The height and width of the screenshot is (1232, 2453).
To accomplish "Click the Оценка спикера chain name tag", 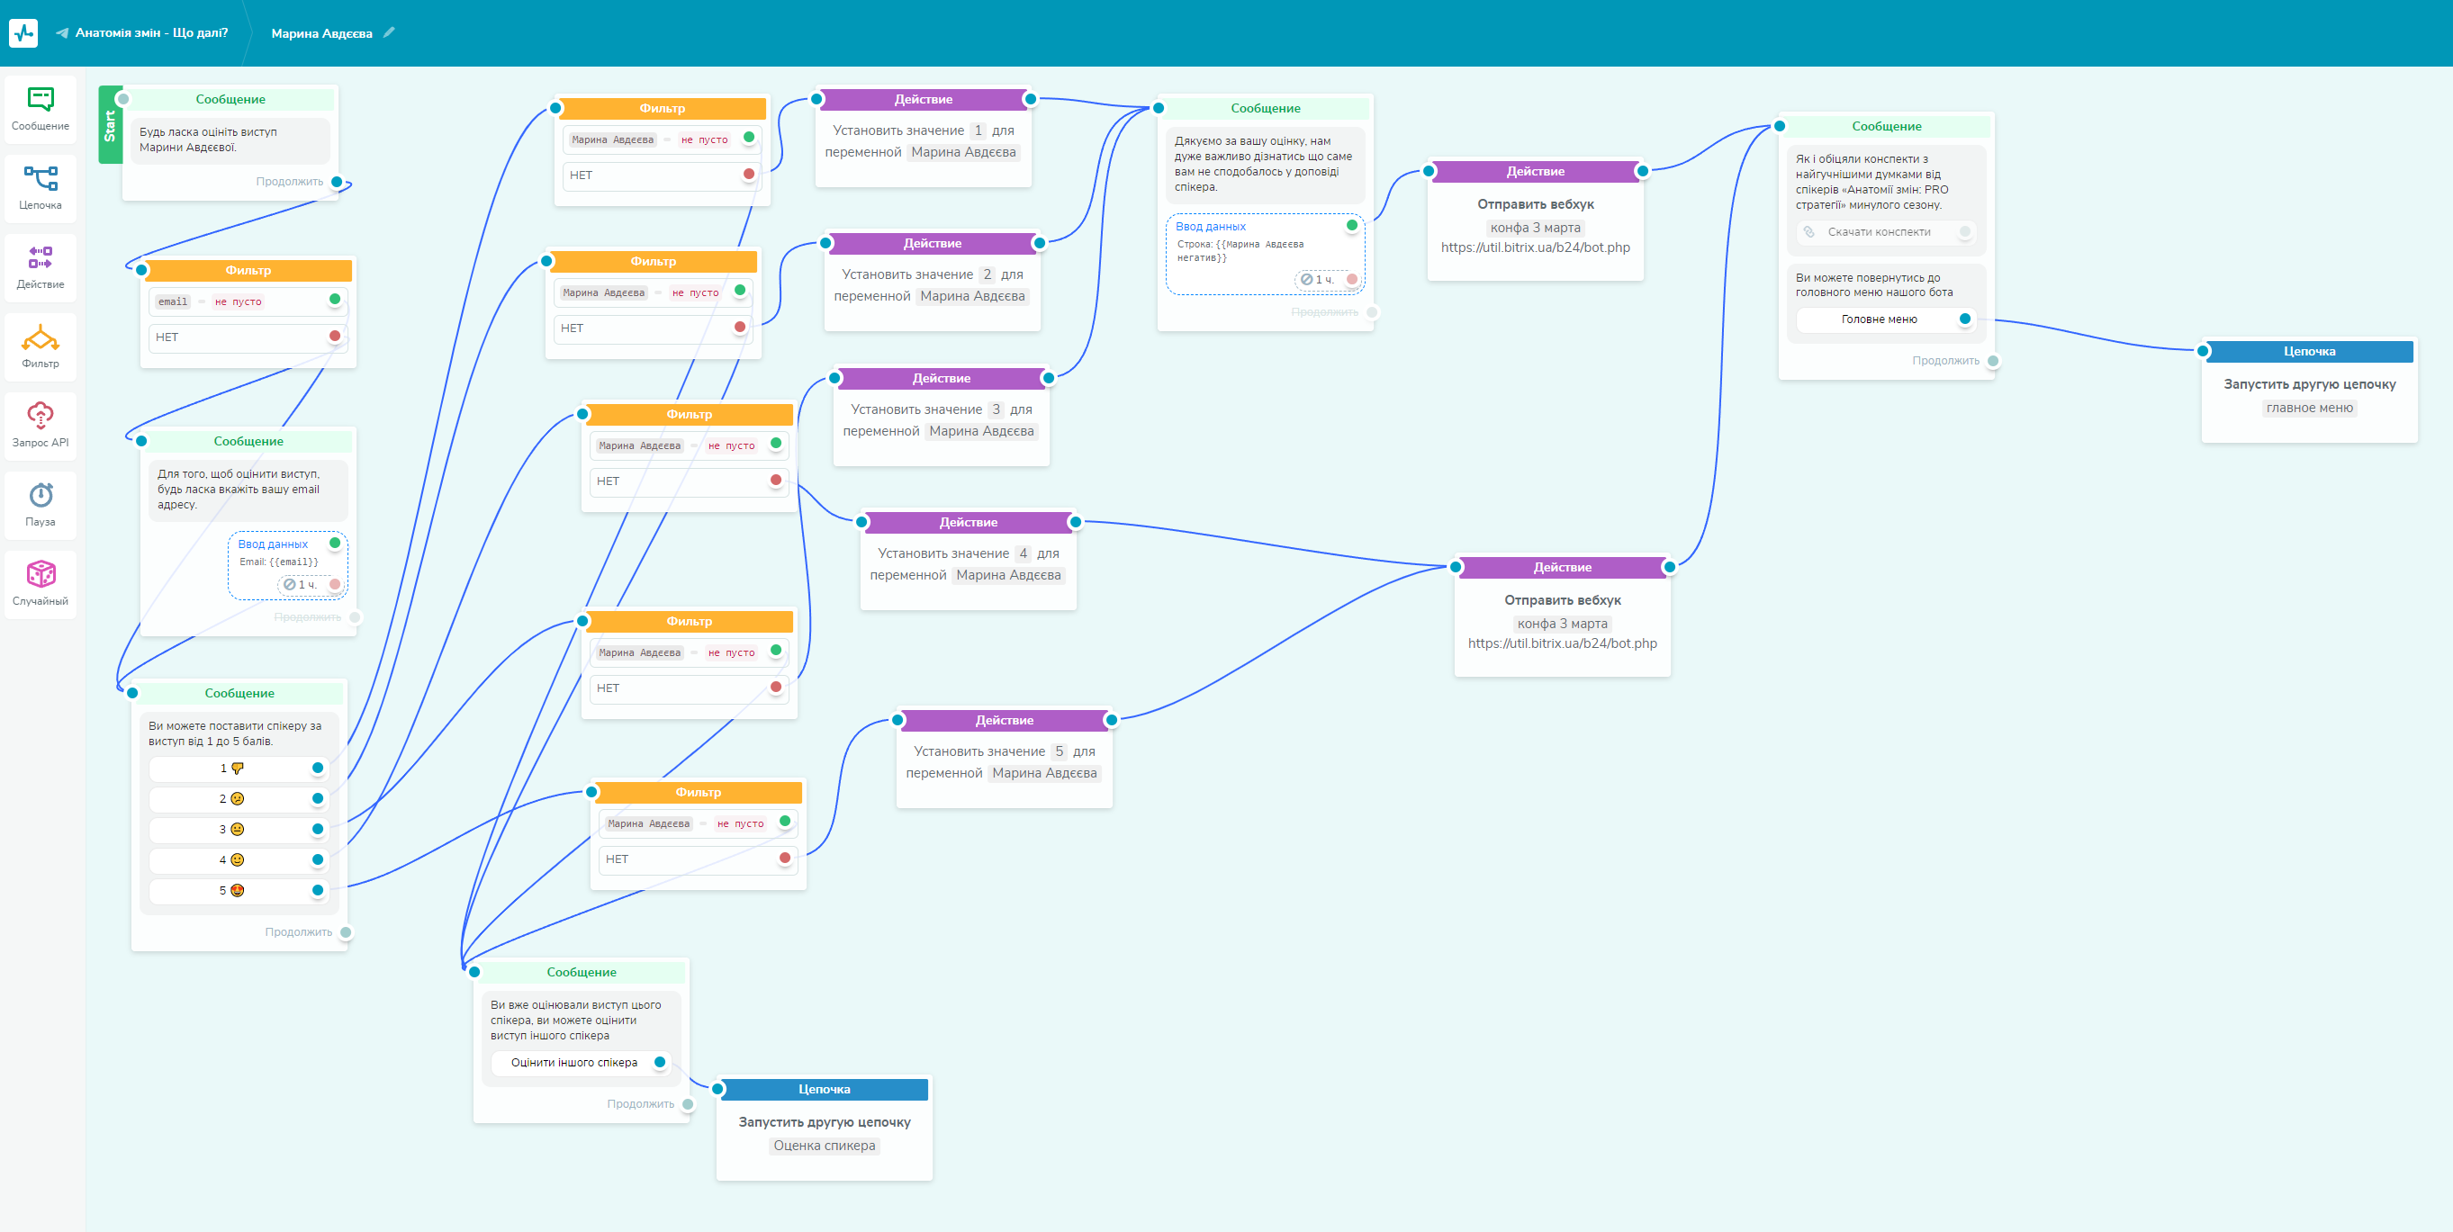I will (x=824, y=1147).
